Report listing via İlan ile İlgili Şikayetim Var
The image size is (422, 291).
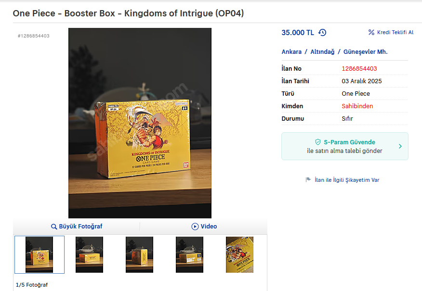coord(347,180)
